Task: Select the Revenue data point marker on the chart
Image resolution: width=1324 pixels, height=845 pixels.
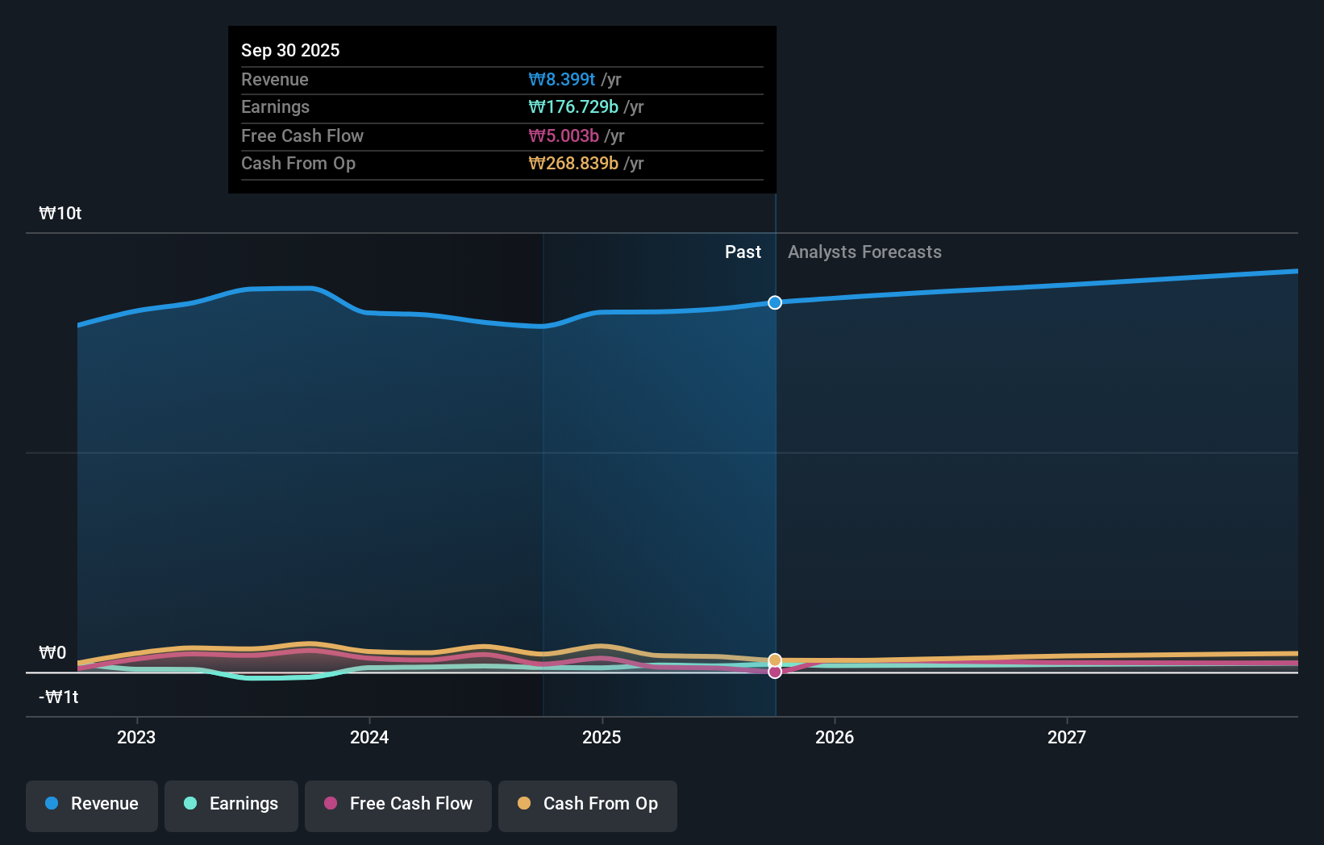Action: [x=775, y=303]
